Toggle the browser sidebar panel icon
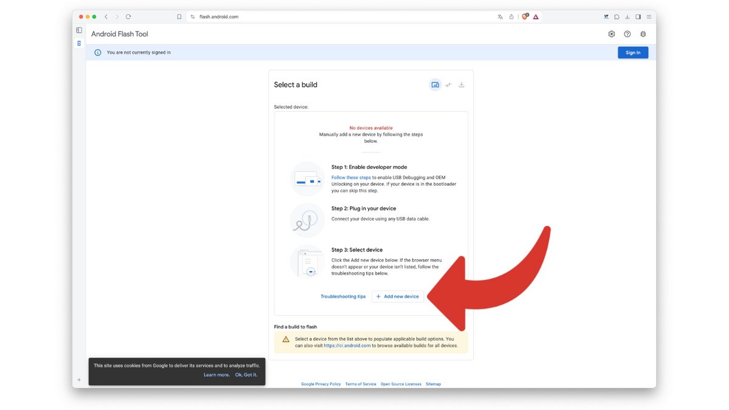 click(x=638, y=17)
